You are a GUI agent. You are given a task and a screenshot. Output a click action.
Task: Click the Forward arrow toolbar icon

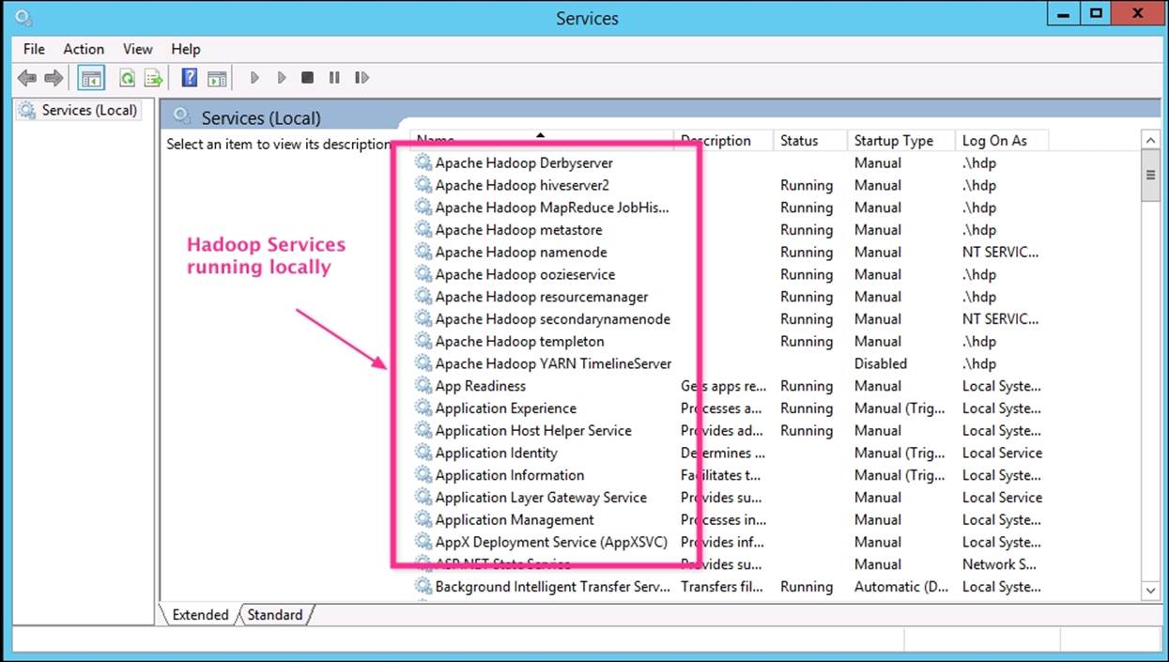point(54,78)
